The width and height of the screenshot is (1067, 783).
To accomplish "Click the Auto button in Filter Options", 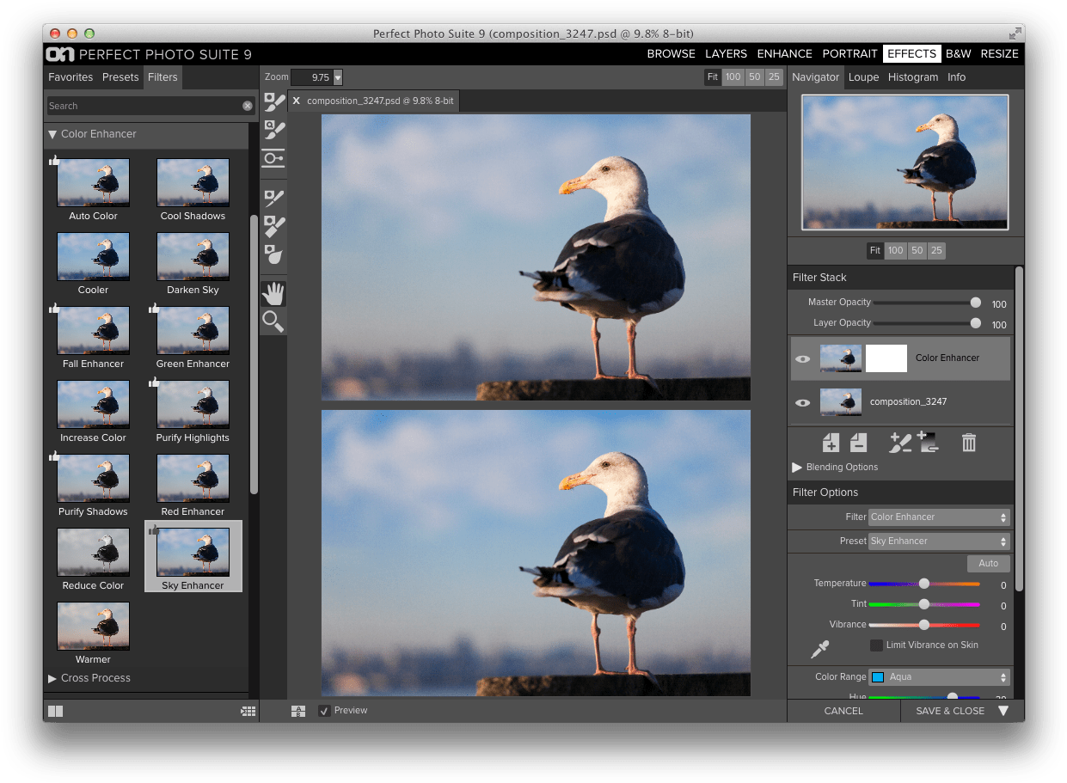I will tap(987, 563).
